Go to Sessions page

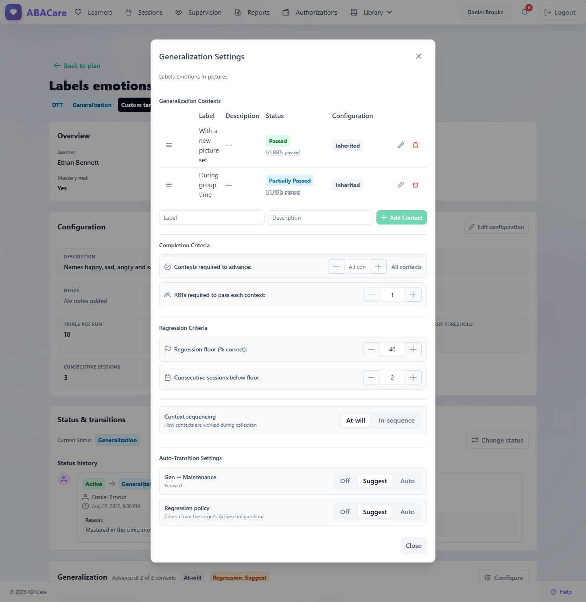tap(144, 12)
